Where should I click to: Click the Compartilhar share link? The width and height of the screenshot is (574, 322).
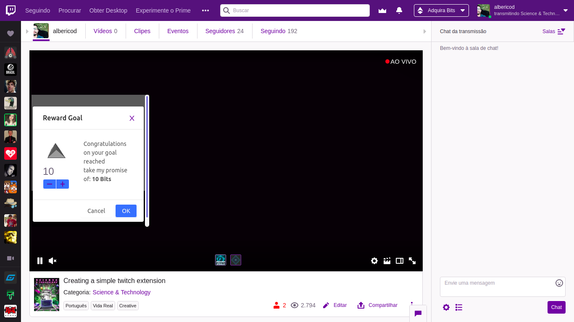(377, 305)
